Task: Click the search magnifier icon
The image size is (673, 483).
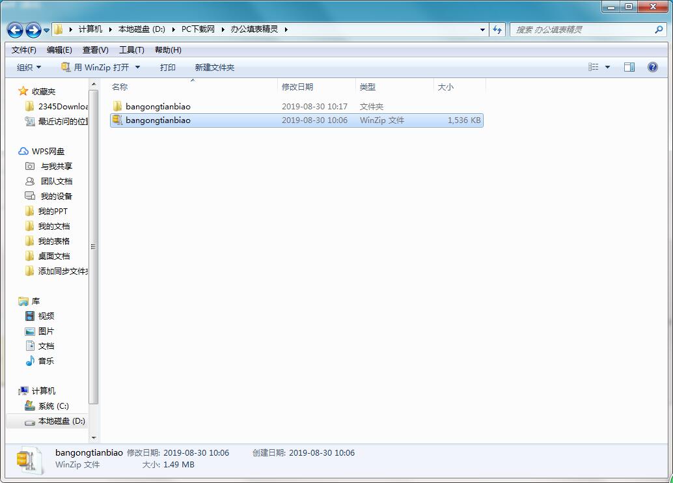Action: pos(659,30)
